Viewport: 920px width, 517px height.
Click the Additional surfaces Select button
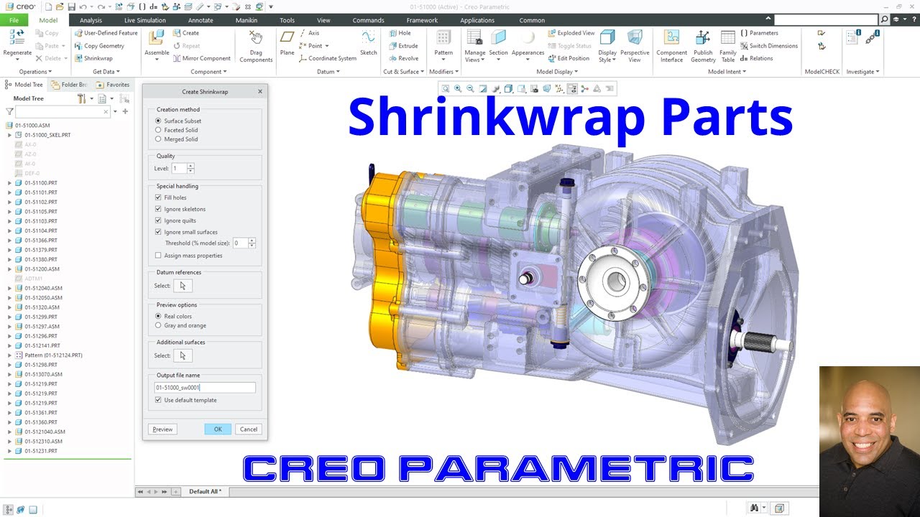(x=183, y=355)
